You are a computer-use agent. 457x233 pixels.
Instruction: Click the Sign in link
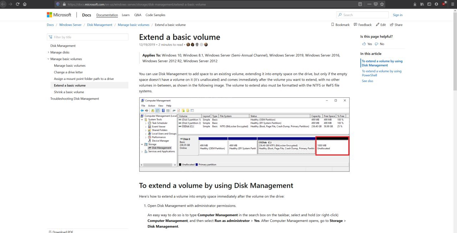397,15
